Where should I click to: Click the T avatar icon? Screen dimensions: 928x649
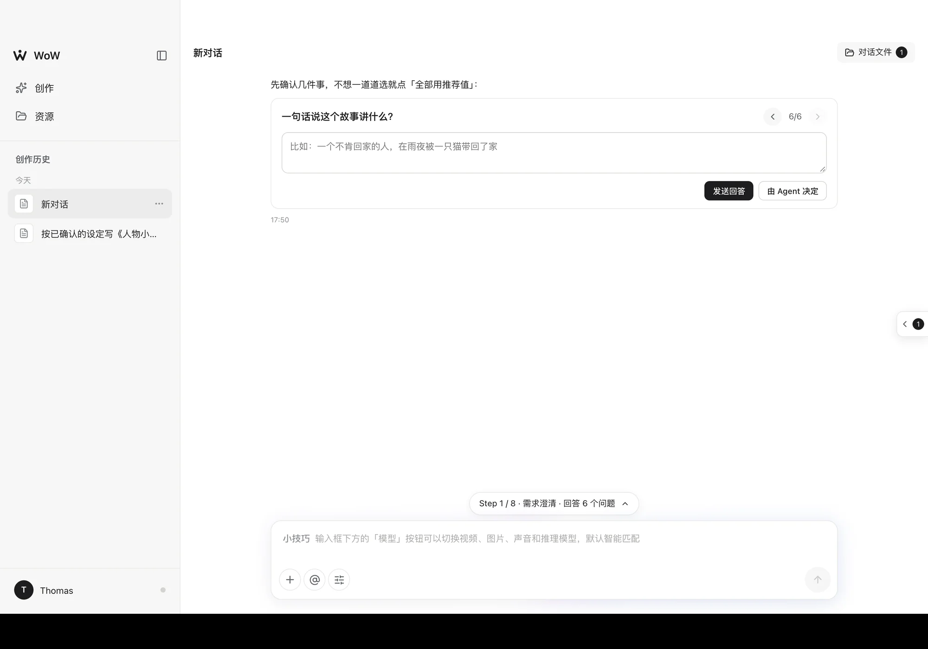click(x=24, y=590)
